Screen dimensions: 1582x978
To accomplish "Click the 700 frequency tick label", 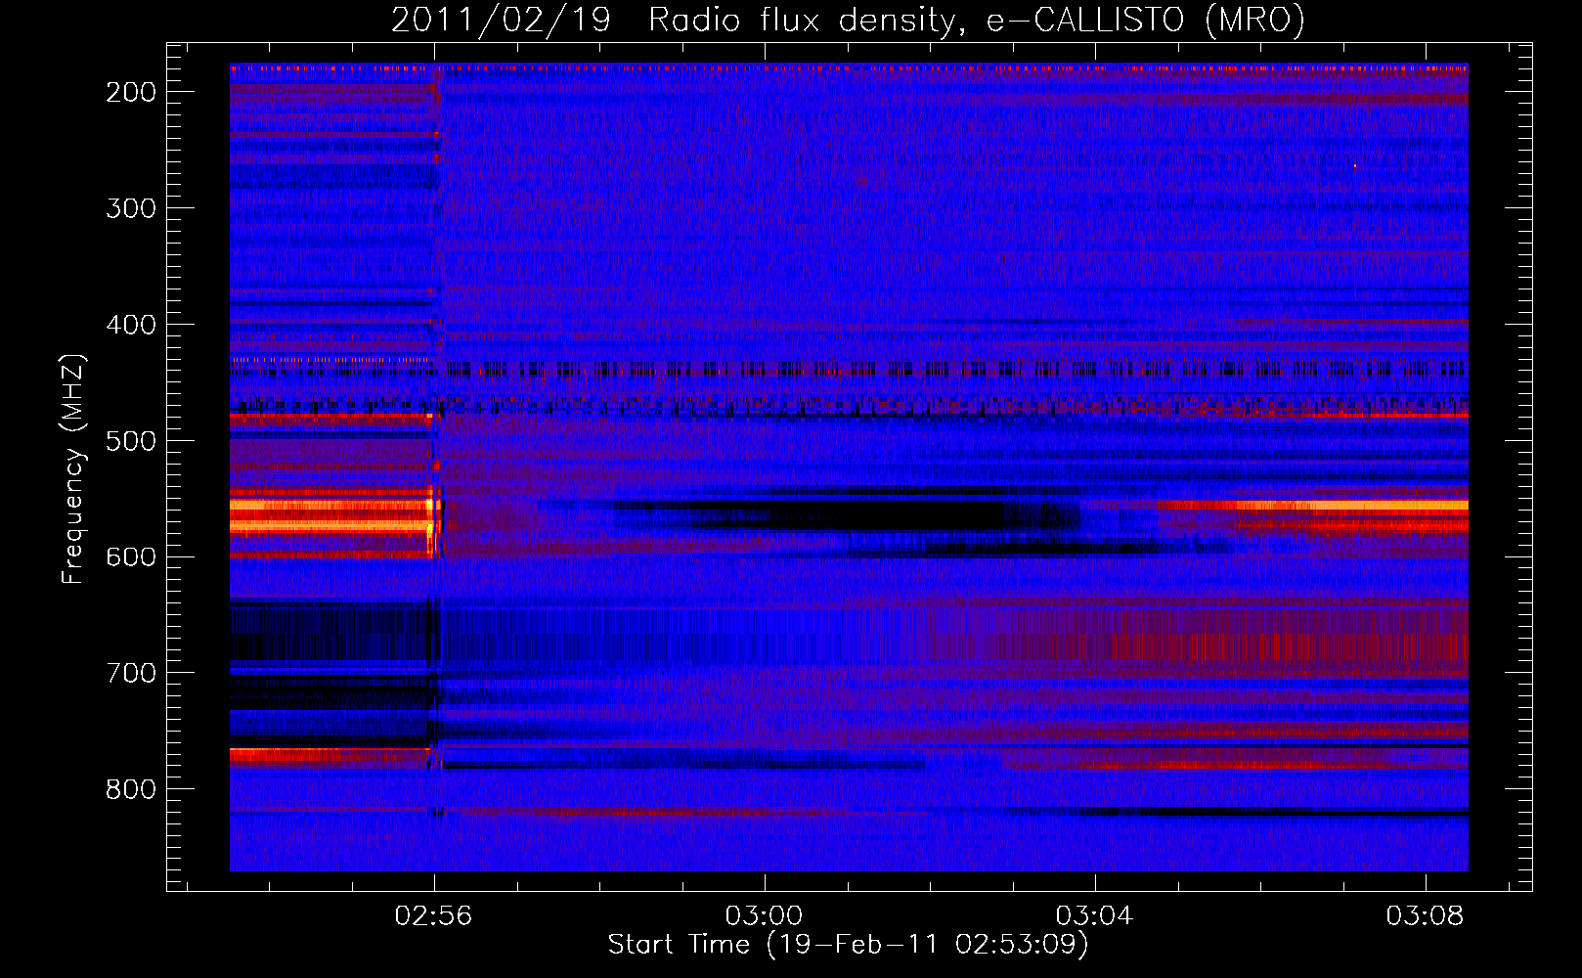I will tap(131, 673).
